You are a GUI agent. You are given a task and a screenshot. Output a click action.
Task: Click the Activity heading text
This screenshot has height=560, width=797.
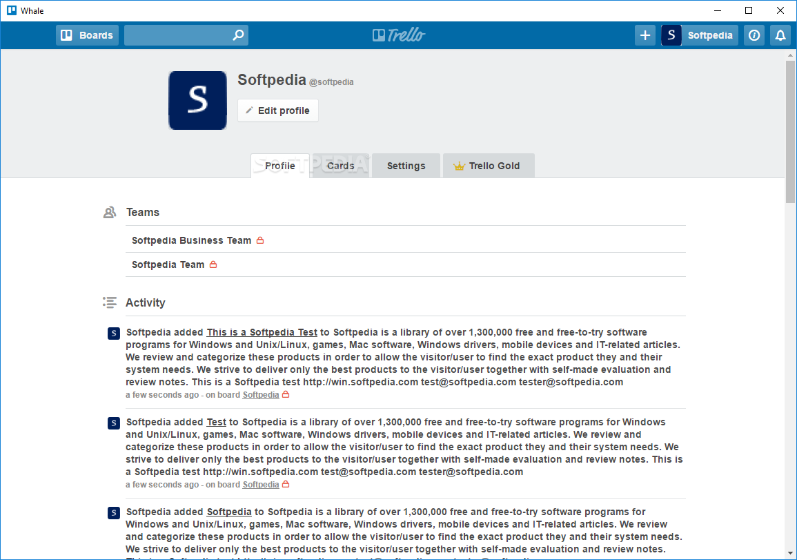[x=146, y=302]
